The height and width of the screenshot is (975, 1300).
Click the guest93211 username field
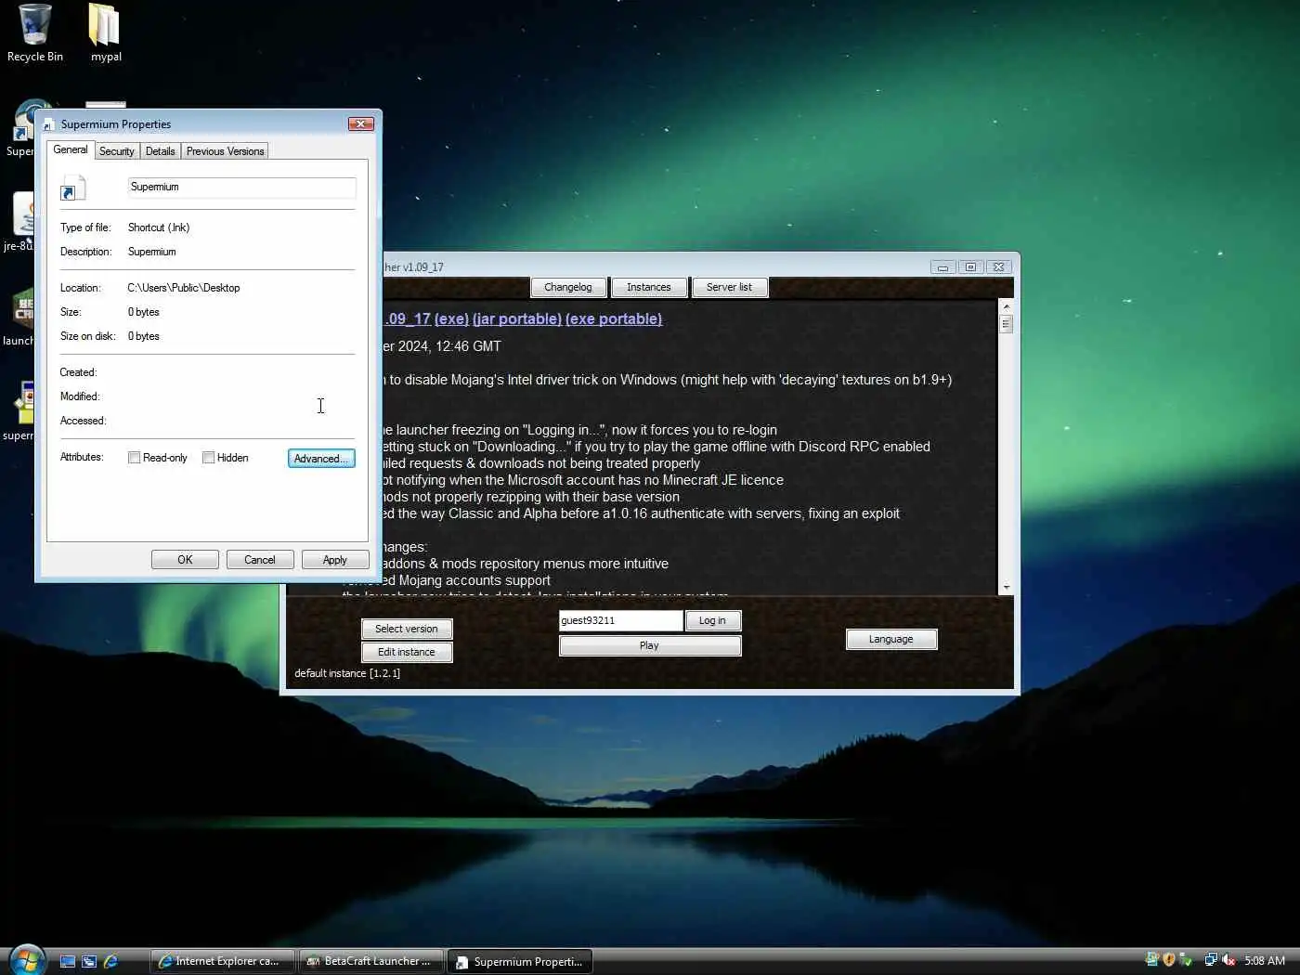tap(620, 620)
